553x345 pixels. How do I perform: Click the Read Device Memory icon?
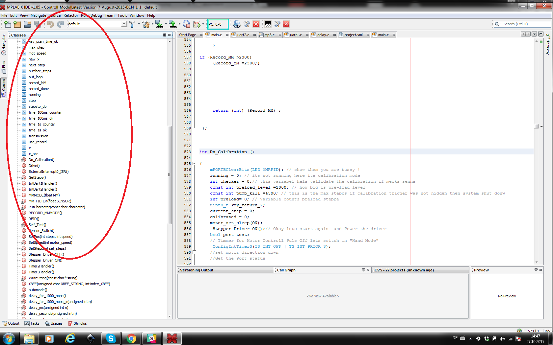pyautogui.click(x=173, y=24)
